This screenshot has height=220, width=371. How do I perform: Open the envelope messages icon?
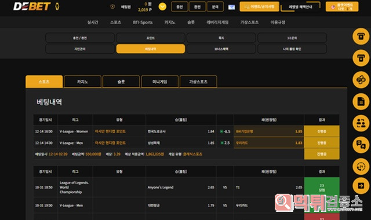click(x=231, y=7)
